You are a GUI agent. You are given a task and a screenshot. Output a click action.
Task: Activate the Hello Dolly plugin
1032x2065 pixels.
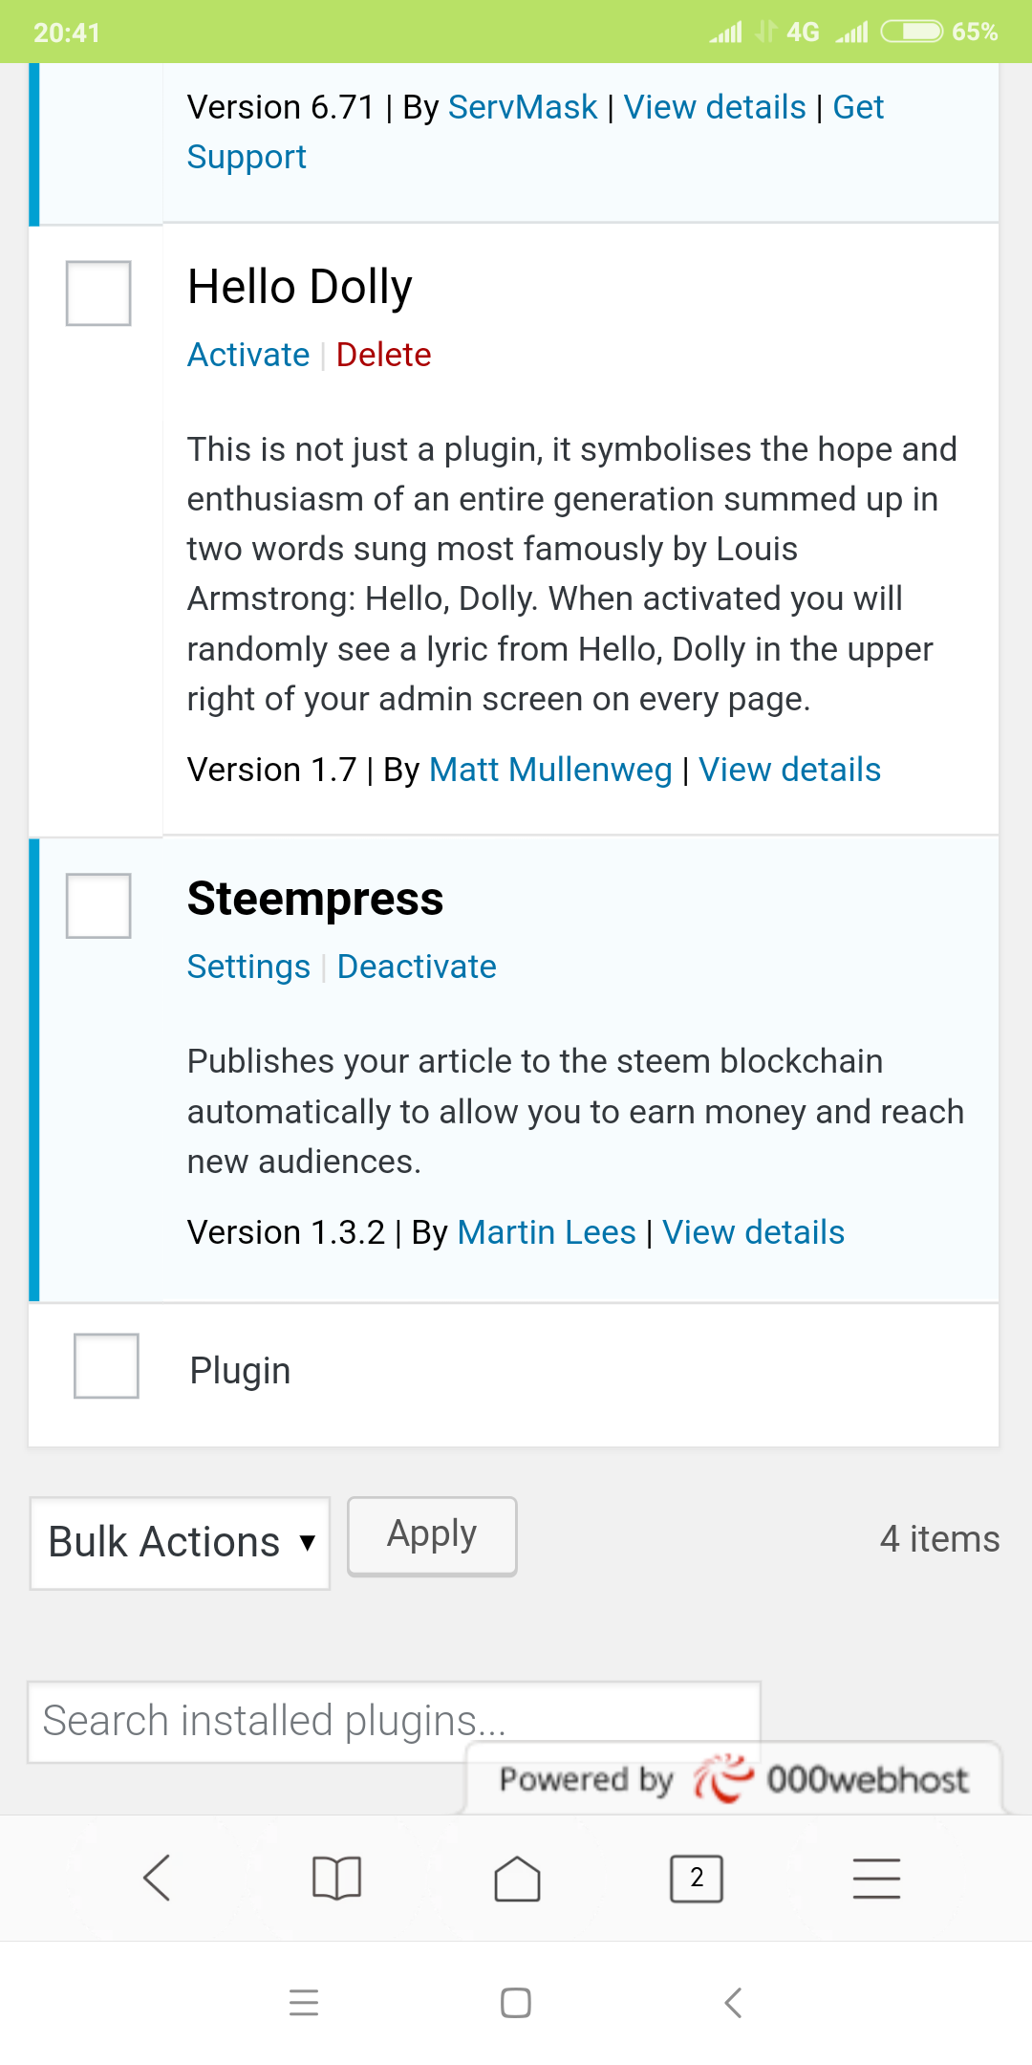coord(248,355)
